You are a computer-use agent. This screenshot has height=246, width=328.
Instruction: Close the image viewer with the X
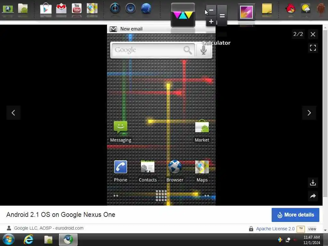coord(313,34)
